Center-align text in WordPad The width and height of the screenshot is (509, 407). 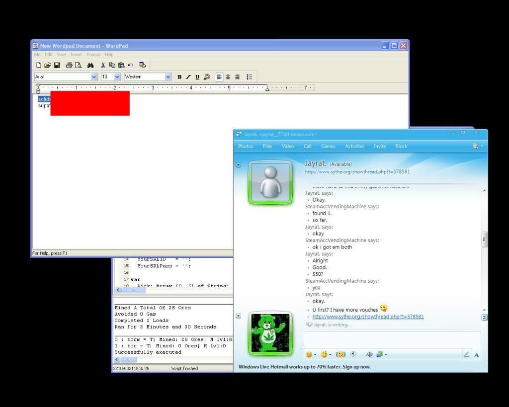(228, 77)
